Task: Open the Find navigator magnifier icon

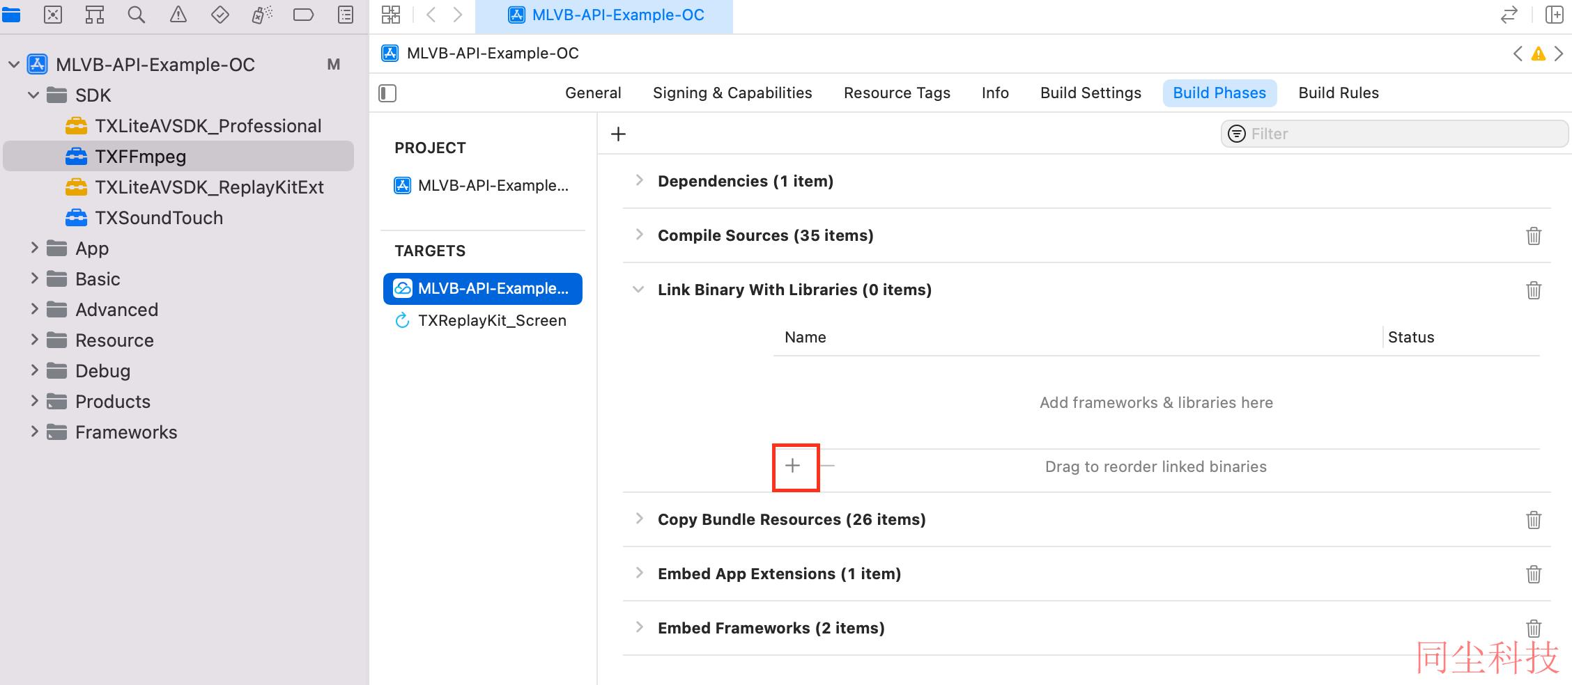Action: point(137,15)
